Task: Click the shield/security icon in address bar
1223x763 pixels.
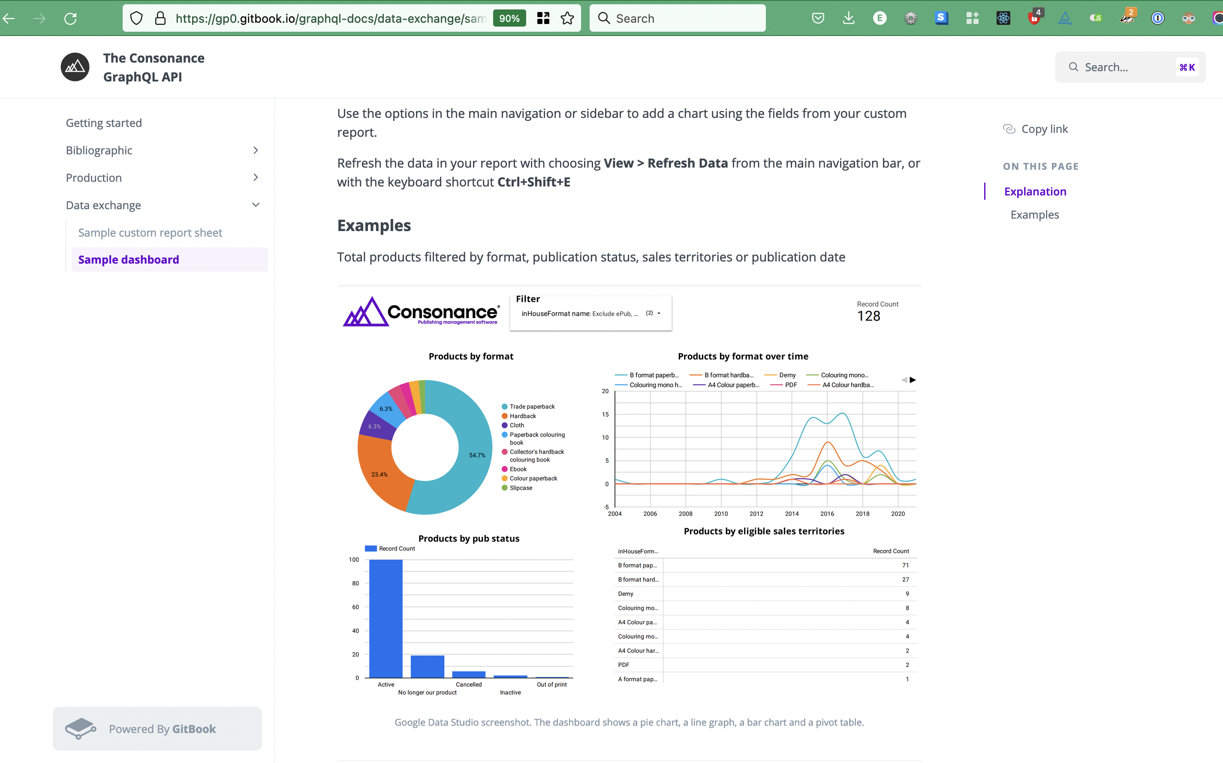Action: click(137, 18)
